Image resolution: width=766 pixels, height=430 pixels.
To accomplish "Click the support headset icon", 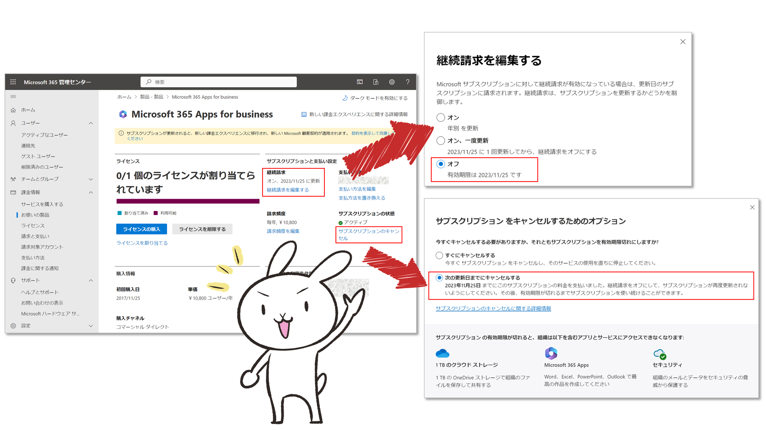I will (x=13, y=280).
